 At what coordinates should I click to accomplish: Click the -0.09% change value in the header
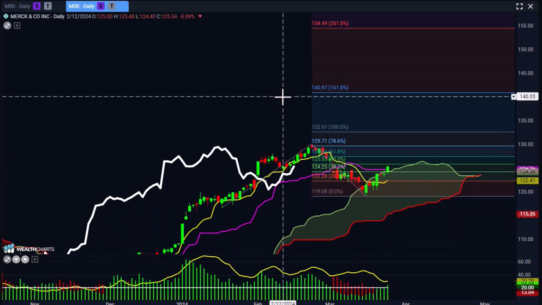click(x=187, y=16)
